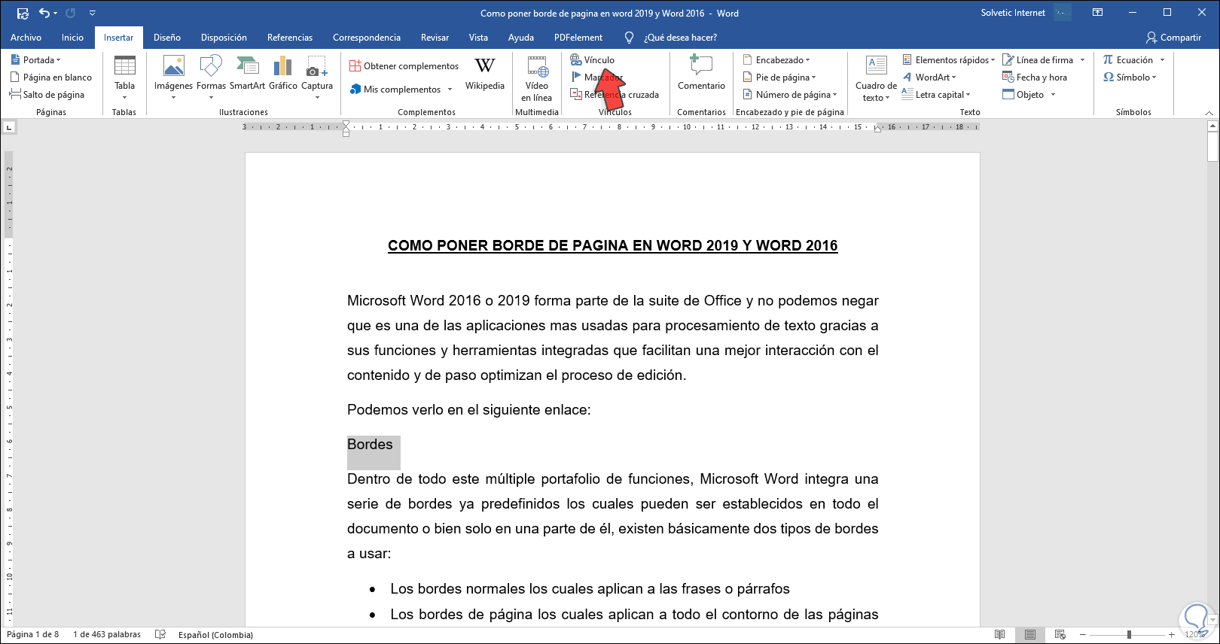Open Ribbon Display Options icon
Screen dimensions: 1220x644
[1098, 13]
